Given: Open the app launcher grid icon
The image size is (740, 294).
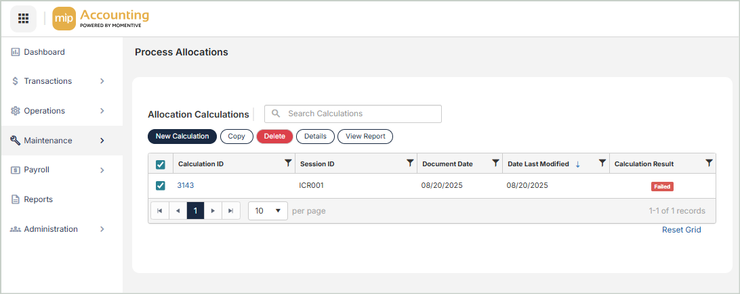Looking at the screenshot, I should [x=23, y=18].
